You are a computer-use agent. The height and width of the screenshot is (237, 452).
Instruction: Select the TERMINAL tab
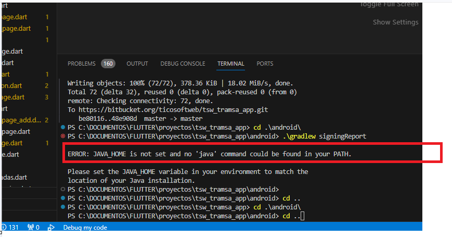click(x=230, y=64)
